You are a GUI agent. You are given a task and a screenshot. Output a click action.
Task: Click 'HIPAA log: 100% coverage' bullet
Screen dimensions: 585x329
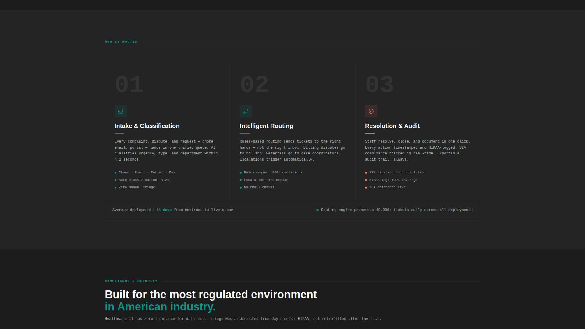(x=391, y=180)
